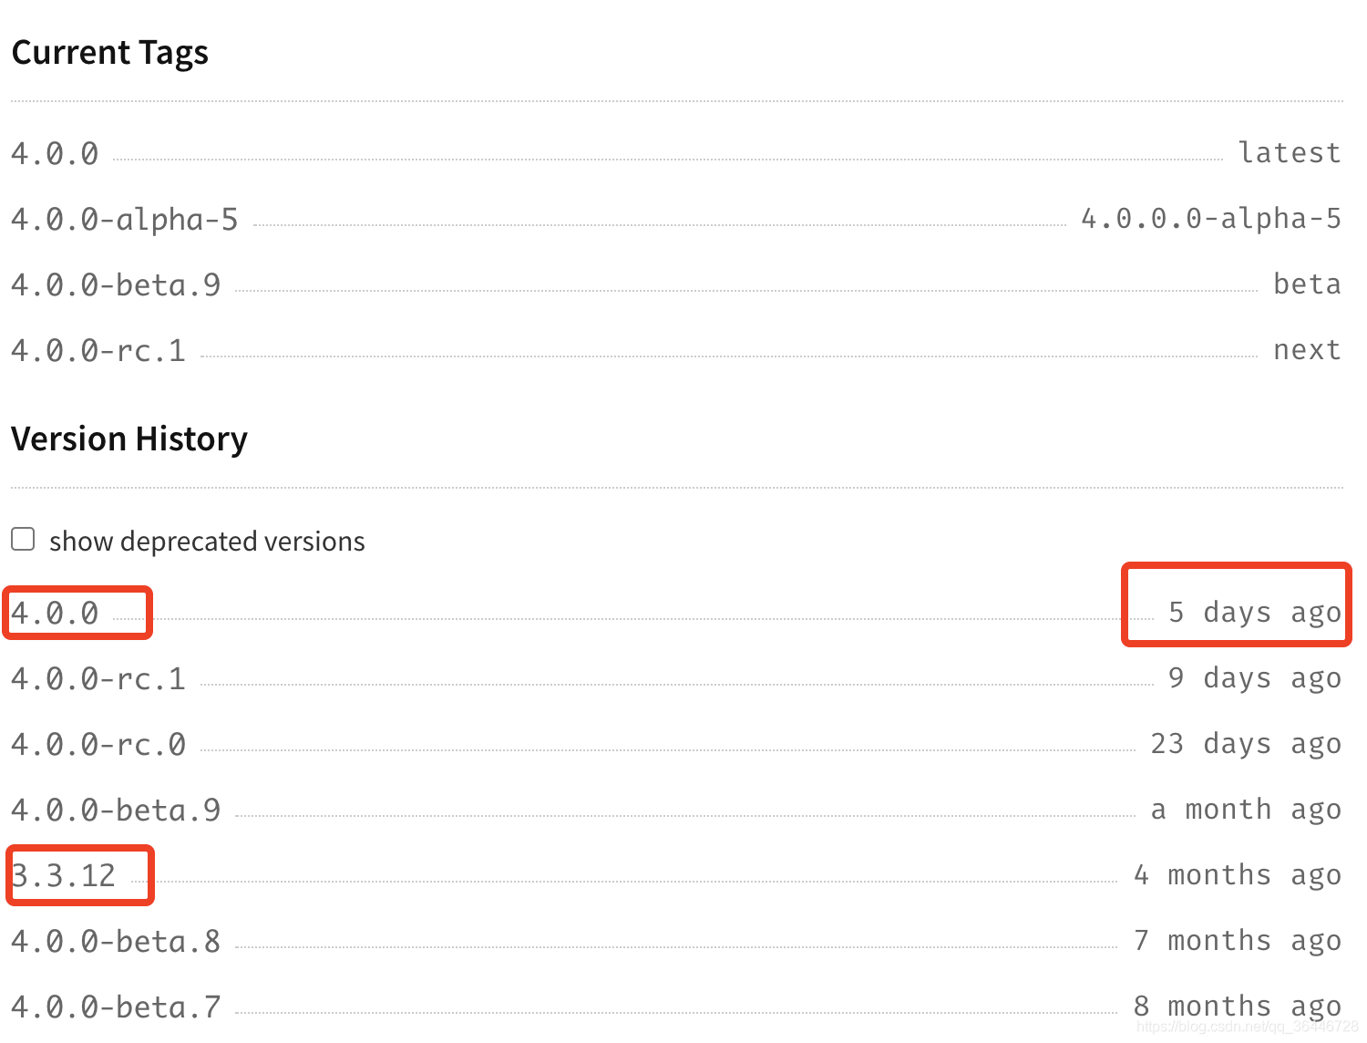Open 4.0.0-beta.8 version entry
The height and width of the screenshot is (1043, 1367).
click(x=116, y=941)
